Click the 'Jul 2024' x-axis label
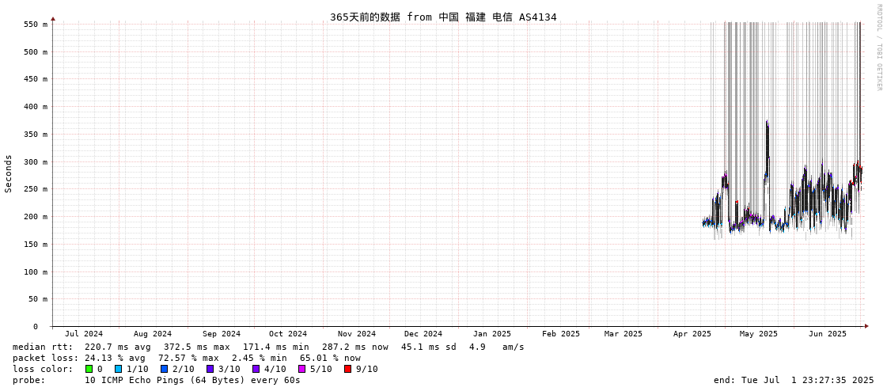The height and width of the screenshot is (391, 887). 84,334
